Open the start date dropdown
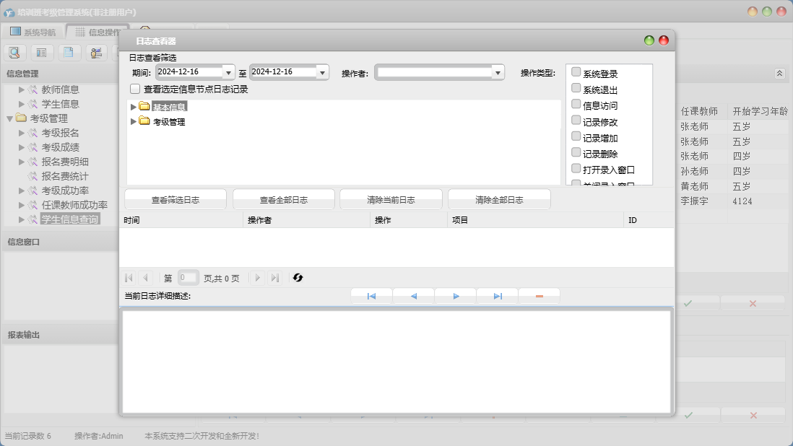Viewport: 793px width, 446px height. 229,73
